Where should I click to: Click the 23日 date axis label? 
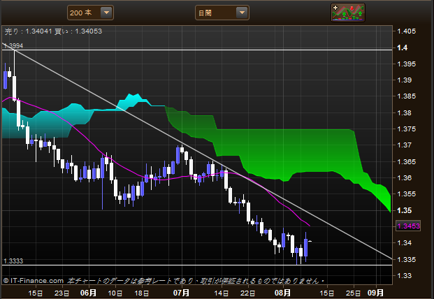62,293
